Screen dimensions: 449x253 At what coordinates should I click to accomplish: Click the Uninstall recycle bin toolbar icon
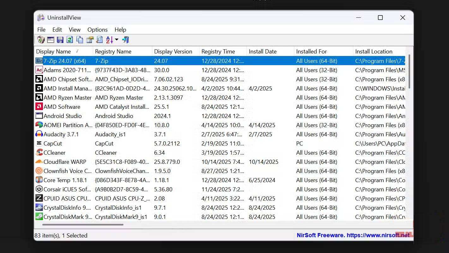(41, 40)
